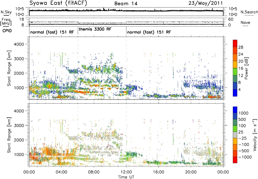This screenshot has height=179, width=258.
Task: Click the "28" label on Power color bar
Action: tap(241, 47)
